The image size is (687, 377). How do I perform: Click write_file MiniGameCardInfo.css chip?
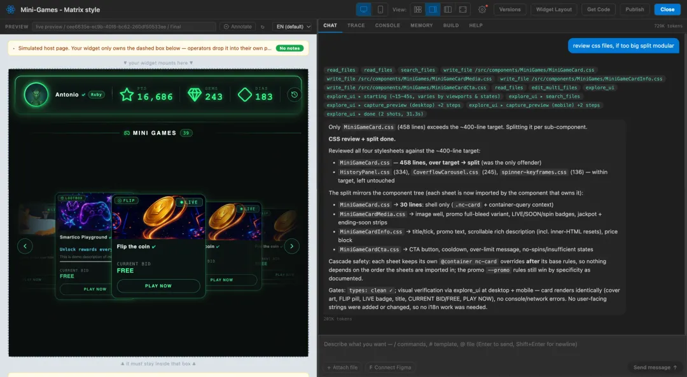(581, 79)
